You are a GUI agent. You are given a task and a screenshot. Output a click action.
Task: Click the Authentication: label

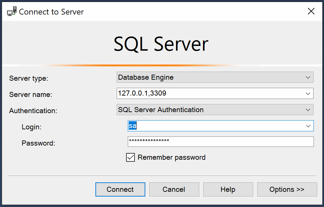coord(33,111)
